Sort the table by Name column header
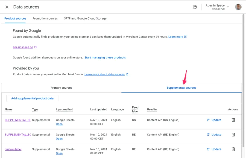246x158 pixels. point(8,110)
